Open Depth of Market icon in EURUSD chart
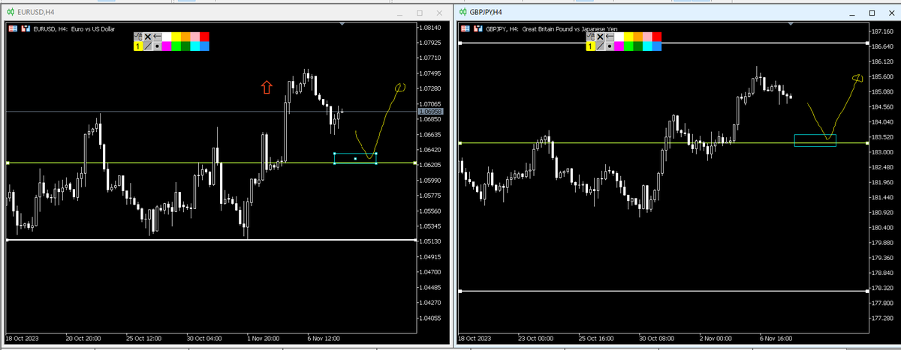Image resolution: width=901 pixels, height=350 pixels. click(13, 28)
